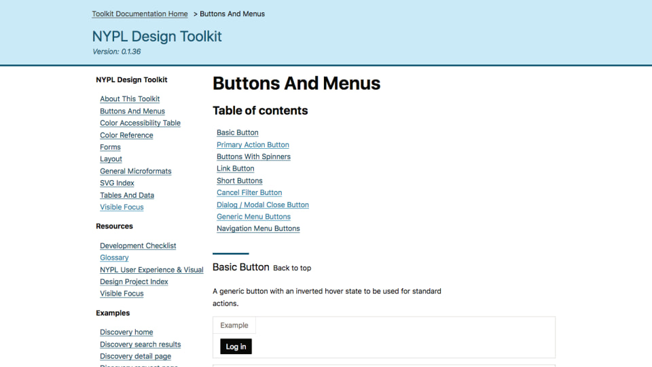Open the Layout sidebar link
The height and width of the screenshot is (367, 652).
tap(111, 159)
